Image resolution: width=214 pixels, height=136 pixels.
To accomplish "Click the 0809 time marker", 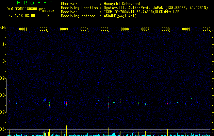I will point(186,29).
